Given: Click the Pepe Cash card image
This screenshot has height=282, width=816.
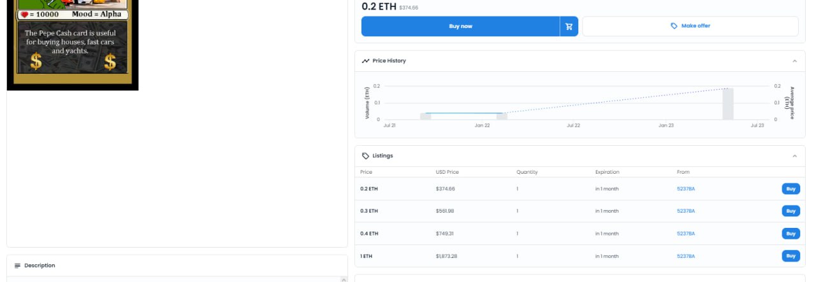Looking at the screenshot, I should (73, 45).
